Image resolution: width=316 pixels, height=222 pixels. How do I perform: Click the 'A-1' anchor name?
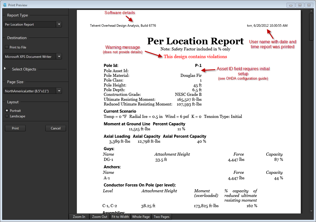107,178
